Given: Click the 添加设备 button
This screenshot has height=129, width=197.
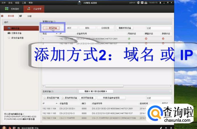Looking at the screenshot, I should tap(51, 28).
